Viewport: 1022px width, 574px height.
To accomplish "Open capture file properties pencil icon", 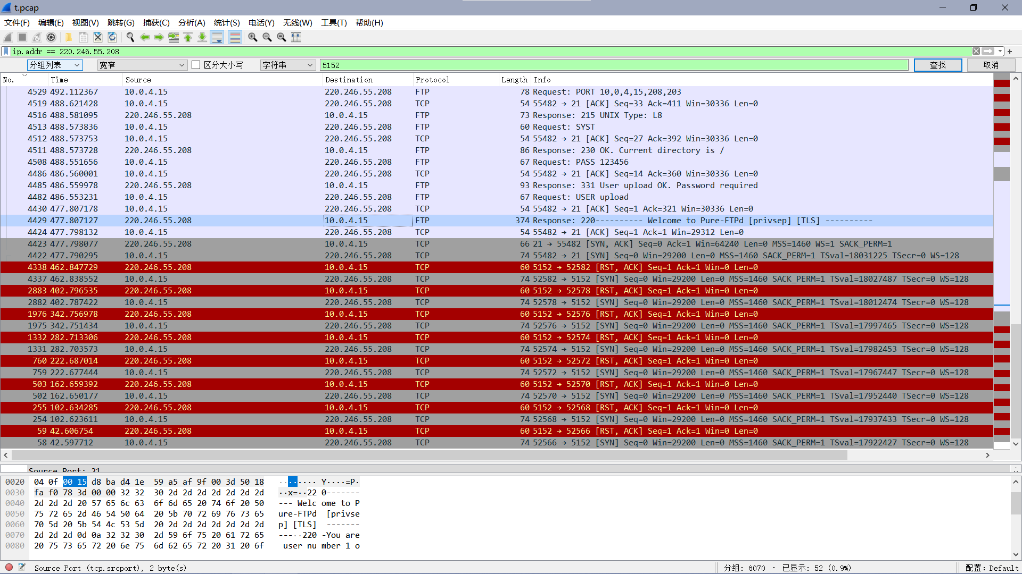I will coord(22,567).
